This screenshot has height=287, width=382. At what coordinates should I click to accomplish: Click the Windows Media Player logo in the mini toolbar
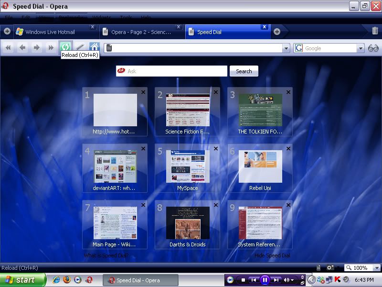pyautogui.click(x=230, y=280)
